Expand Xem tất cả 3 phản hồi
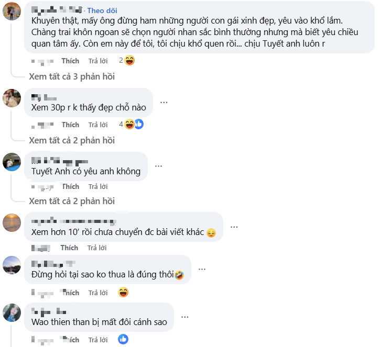The image size is (381, 347). pyautogui.click(x=72, y=76)
